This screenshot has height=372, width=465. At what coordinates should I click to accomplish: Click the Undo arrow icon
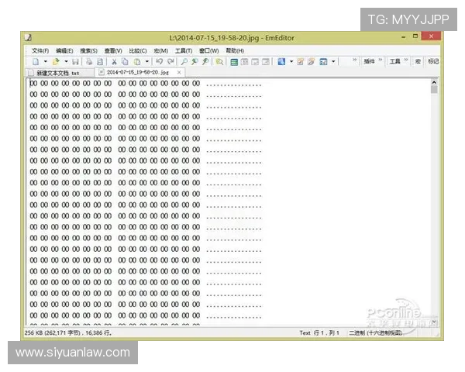click(x=159, y=61)
